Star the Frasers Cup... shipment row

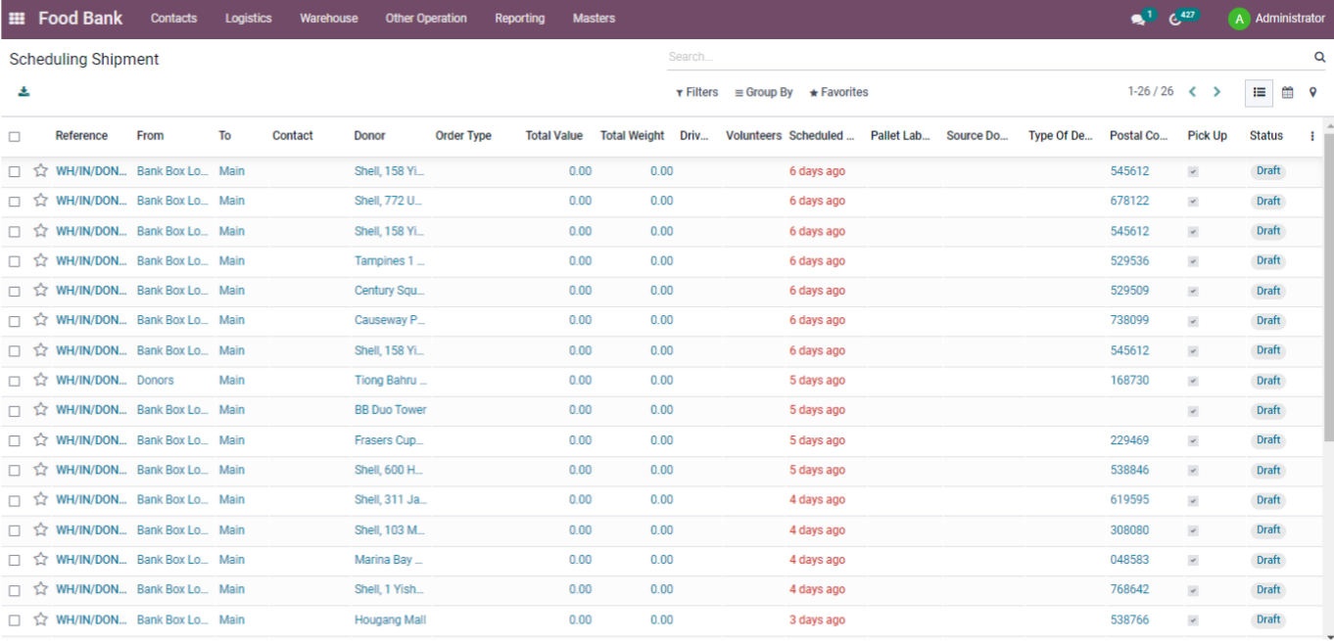click(x=40, y=439)
